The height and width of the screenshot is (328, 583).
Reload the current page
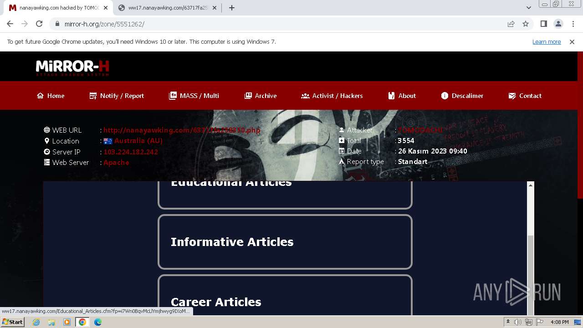point(39,24)
